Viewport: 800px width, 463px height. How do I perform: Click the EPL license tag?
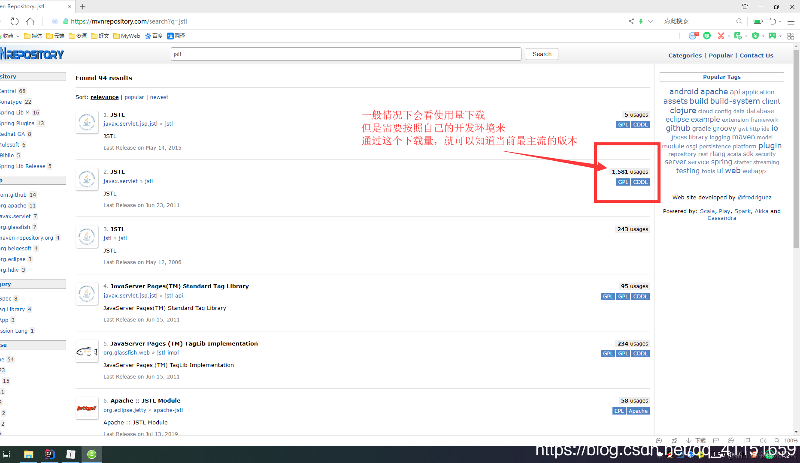619,411
